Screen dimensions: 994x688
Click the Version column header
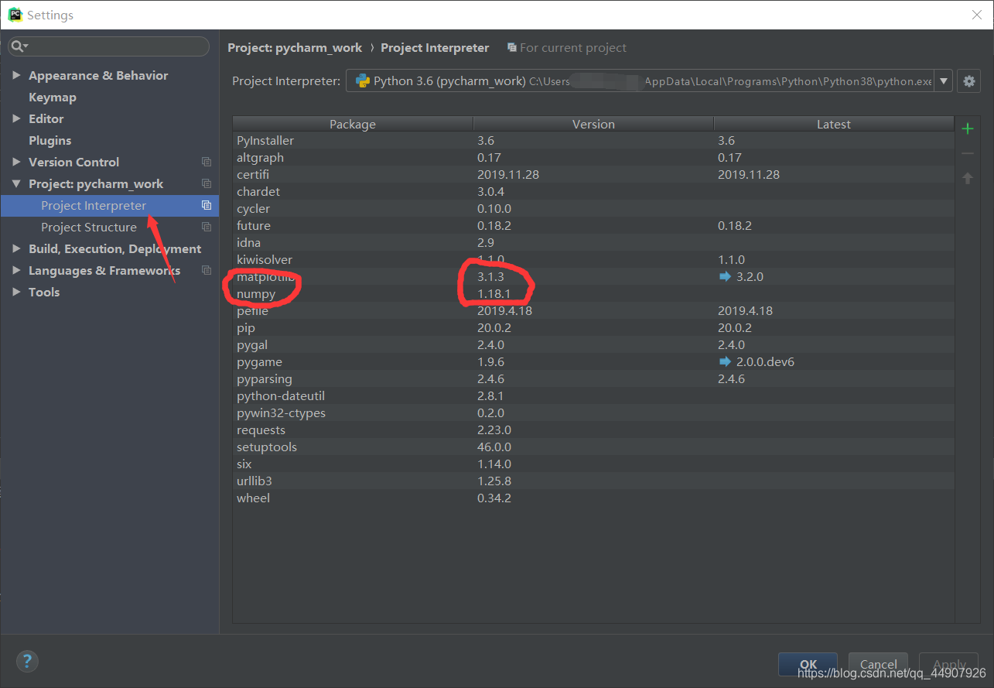(593, 124)
